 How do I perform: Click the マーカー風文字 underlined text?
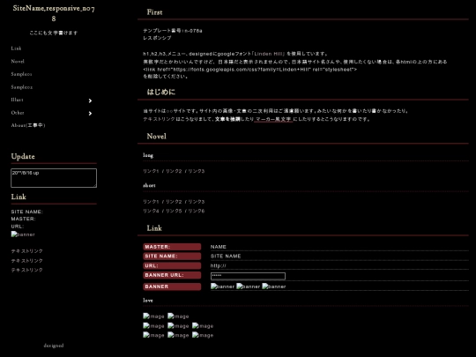[273, 119]
